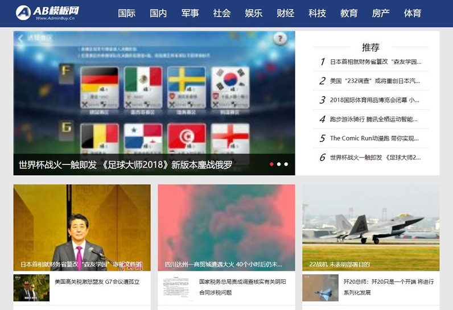Viewport: 453px width, 310px height.
Task: Click the group G label badge
Action: 66,130
